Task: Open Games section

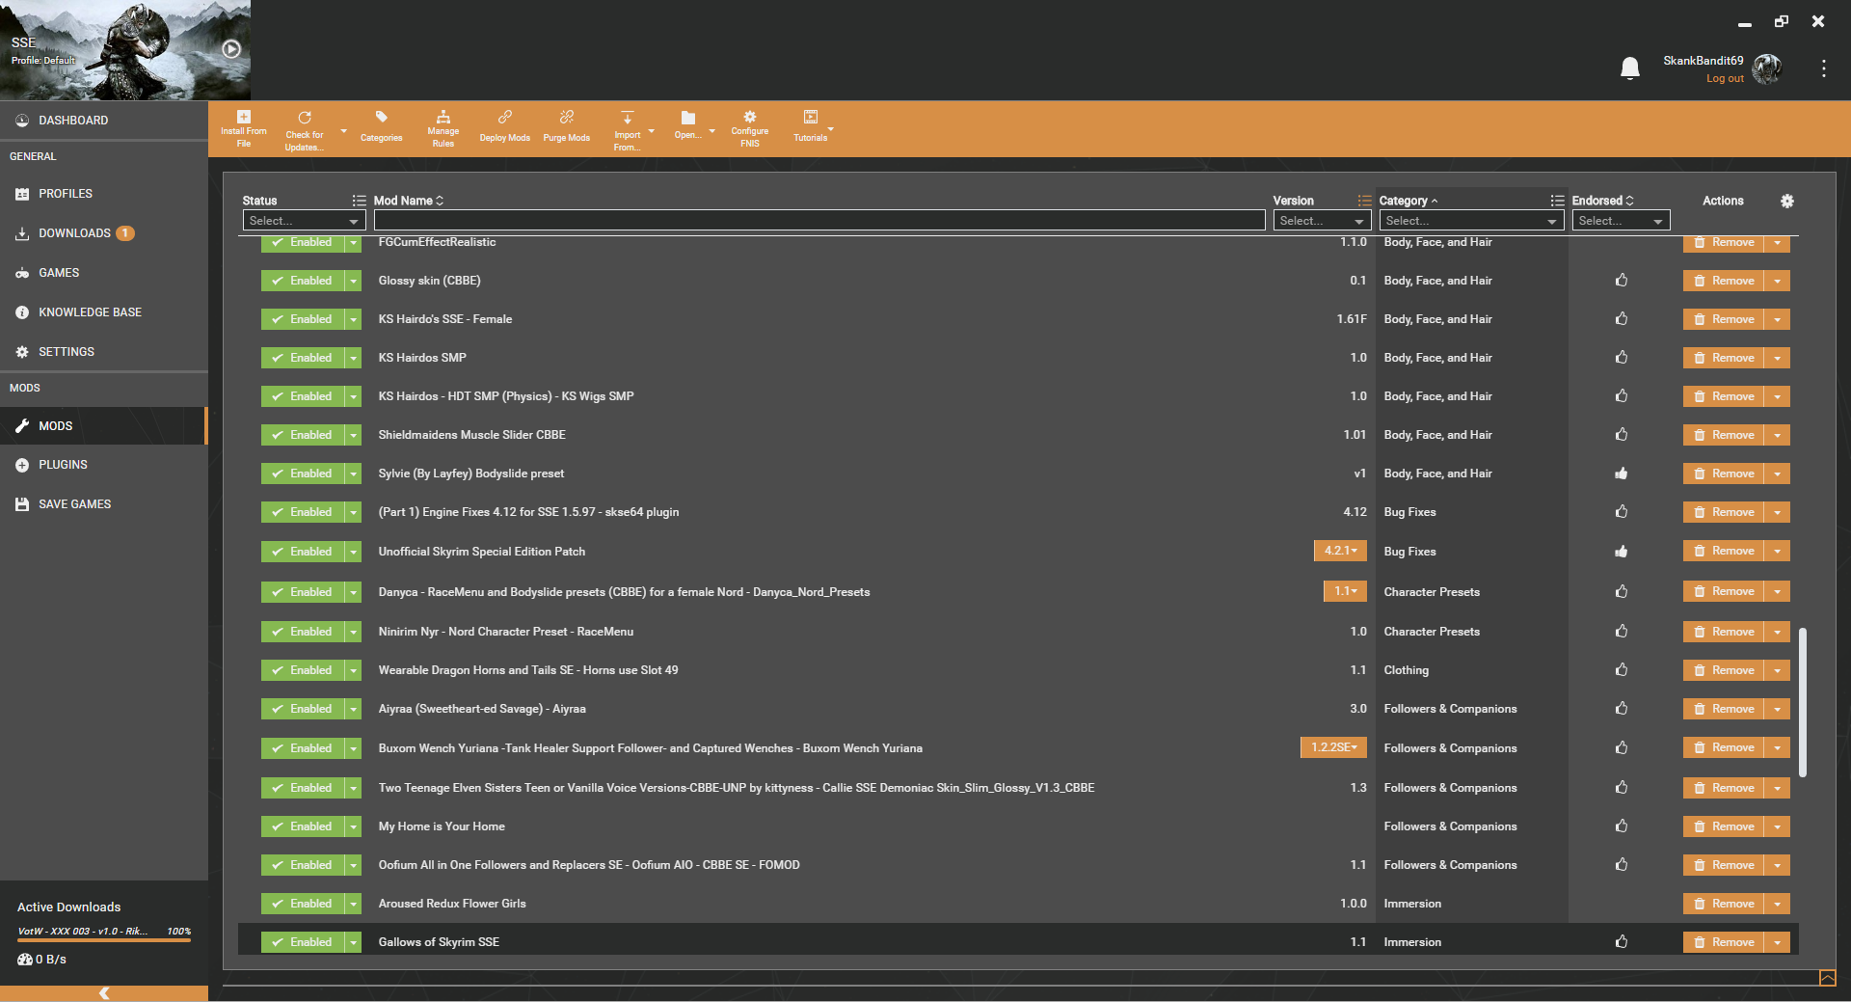Action: coord(103,273)
